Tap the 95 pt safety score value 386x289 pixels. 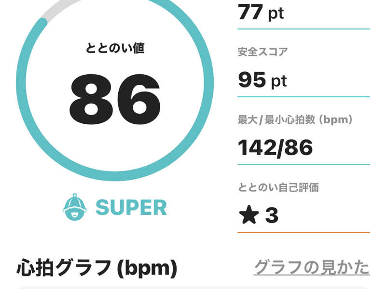pos(262,80)
